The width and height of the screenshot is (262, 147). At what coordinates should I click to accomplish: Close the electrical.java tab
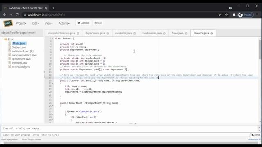135,33
